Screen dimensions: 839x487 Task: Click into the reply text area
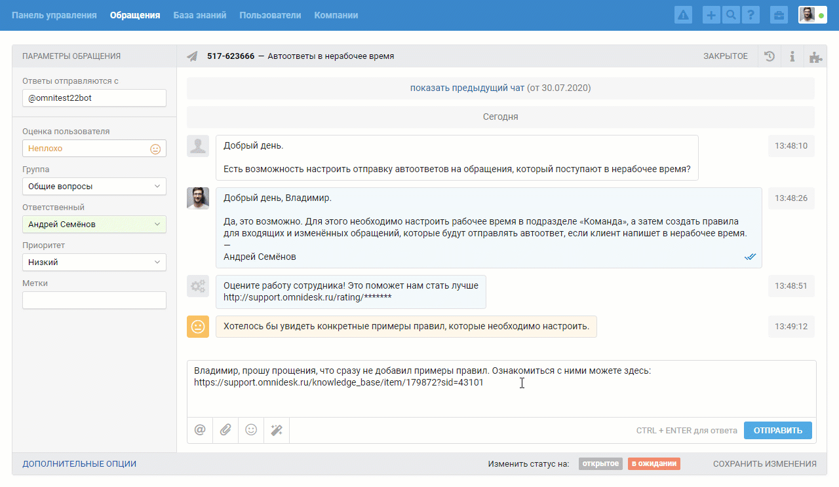(x=501, y=389)
